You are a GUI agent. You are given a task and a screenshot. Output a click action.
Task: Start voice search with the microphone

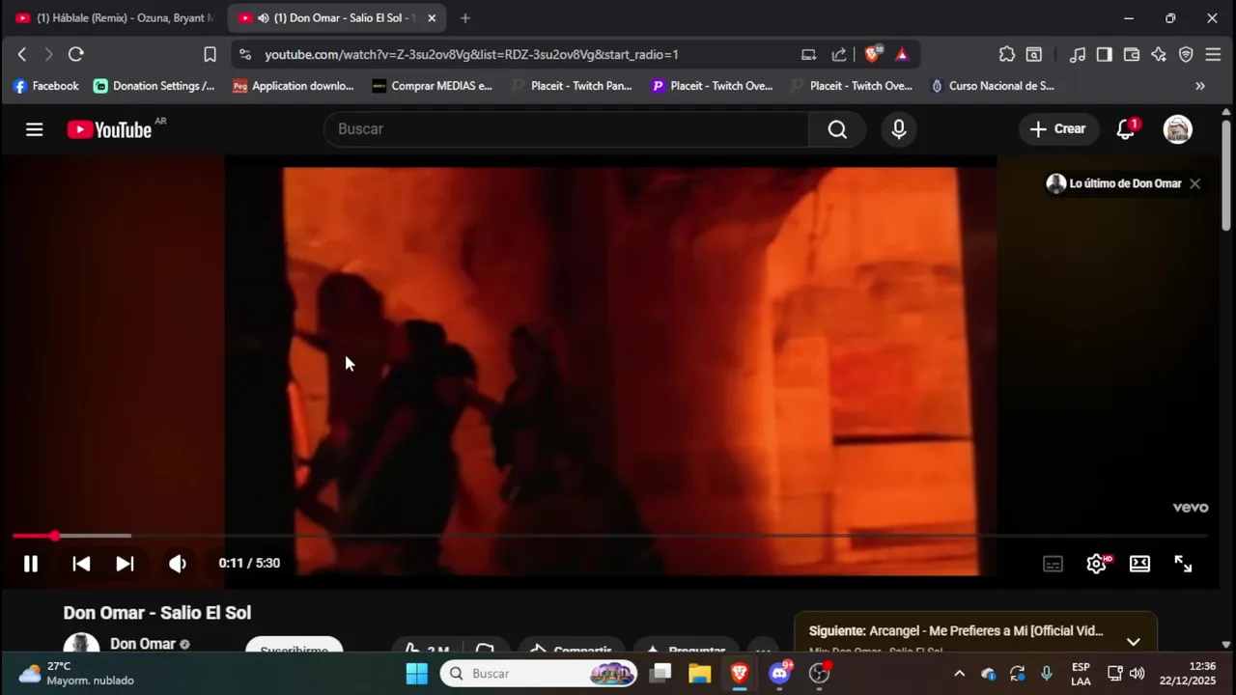click(x=899, y=129)
